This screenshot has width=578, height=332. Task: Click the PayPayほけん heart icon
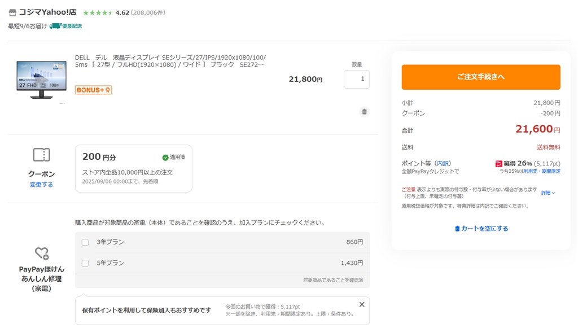click(x=42, y=253)
